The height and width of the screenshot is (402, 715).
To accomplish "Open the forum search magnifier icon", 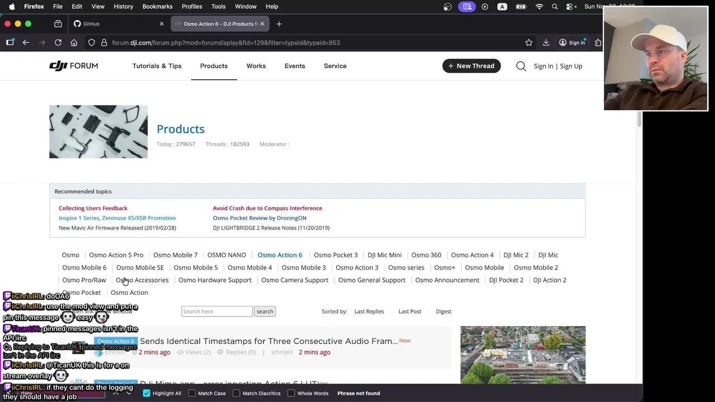I will (x=521, y=66).
